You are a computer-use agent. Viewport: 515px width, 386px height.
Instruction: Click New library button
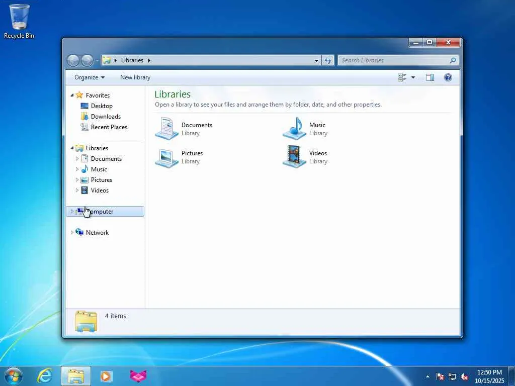pyautogui.click(x=135, y=77)
